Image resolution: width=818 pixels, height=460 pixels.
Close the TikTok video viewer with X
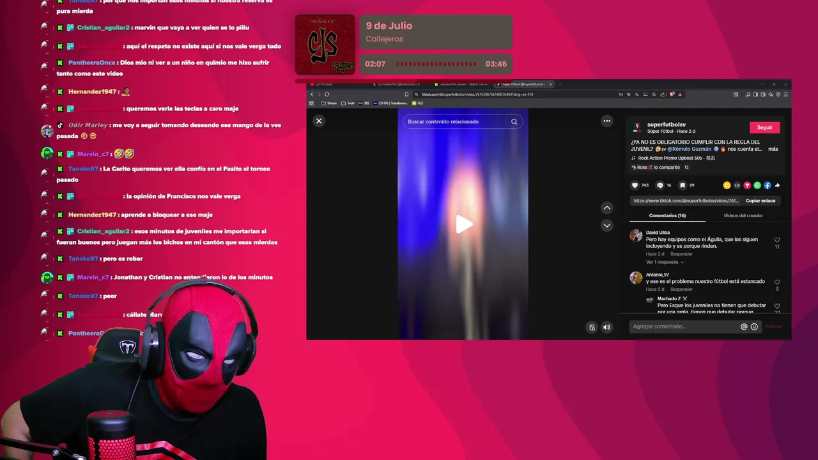click(319, 121)
